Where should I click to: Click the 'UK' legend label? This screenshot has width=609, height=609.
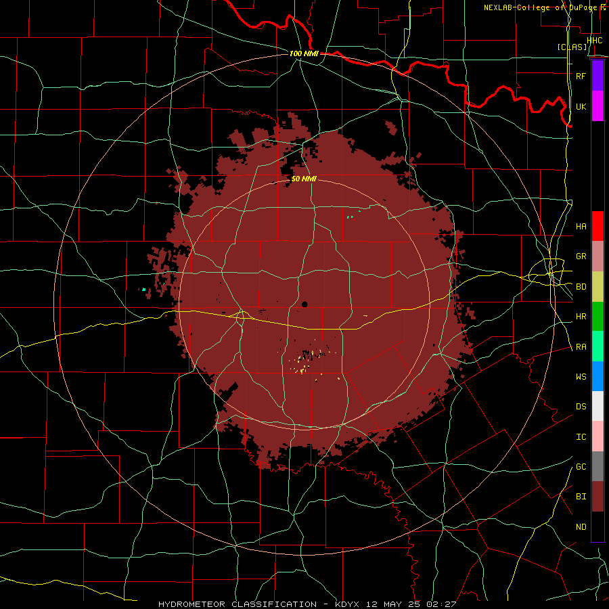point(581,106)
